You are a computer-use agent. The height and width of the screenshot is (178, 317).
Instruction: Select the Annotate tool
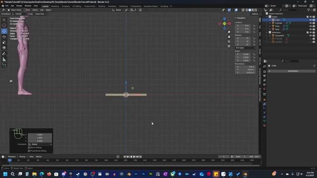coord(4,54)
